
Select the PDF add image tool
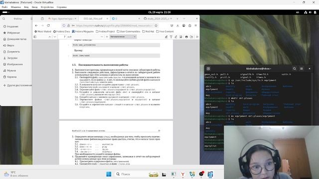point(180,37)
